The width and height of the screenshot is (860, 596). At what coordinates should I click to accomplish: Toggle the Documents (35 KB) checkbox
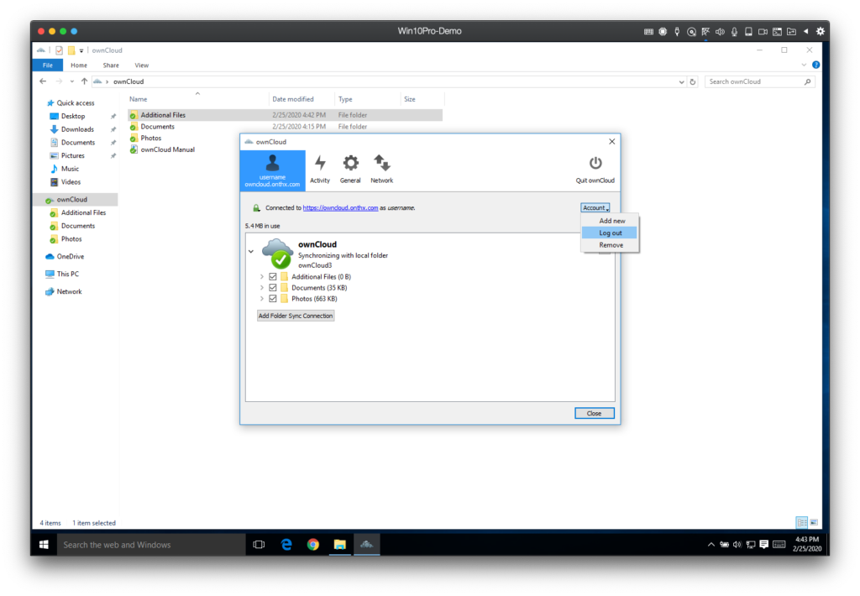click(273, 287)
